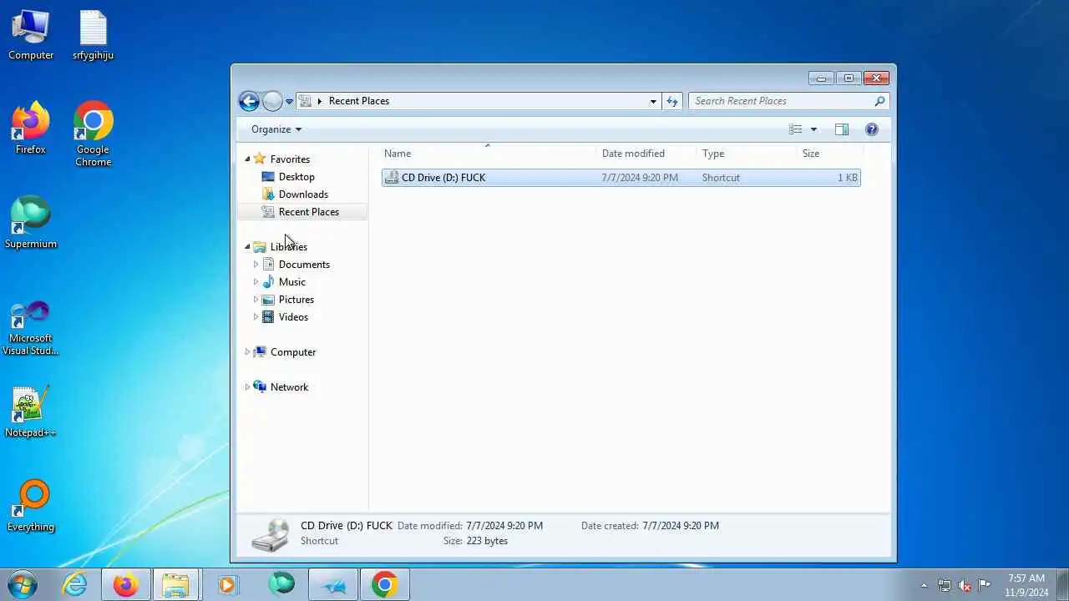Open Firefox from the taskbar
Screen dimensions: 1069x601
(126, 584)
